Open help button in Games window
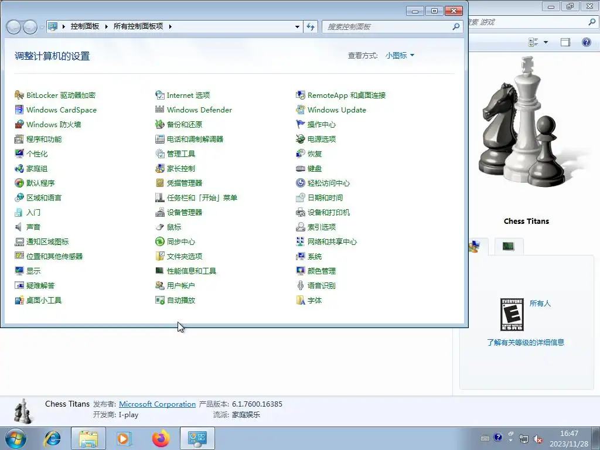The width and height of the screenshot is (600, 450). coord(586,42)
